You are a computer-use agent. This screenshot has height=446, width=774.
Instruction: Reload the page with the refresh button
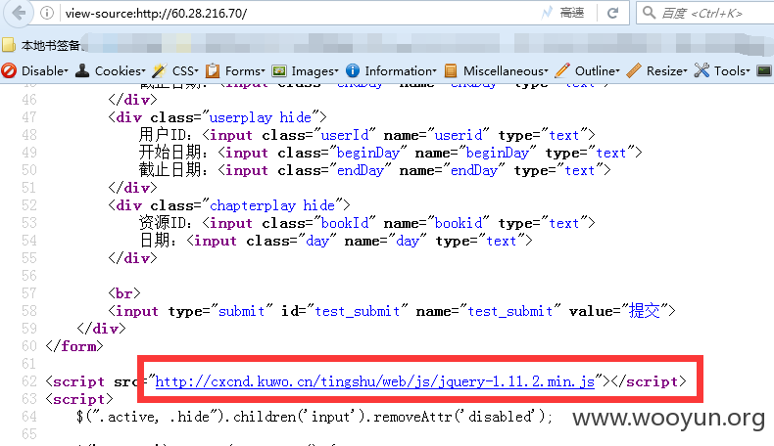point(612,13)
